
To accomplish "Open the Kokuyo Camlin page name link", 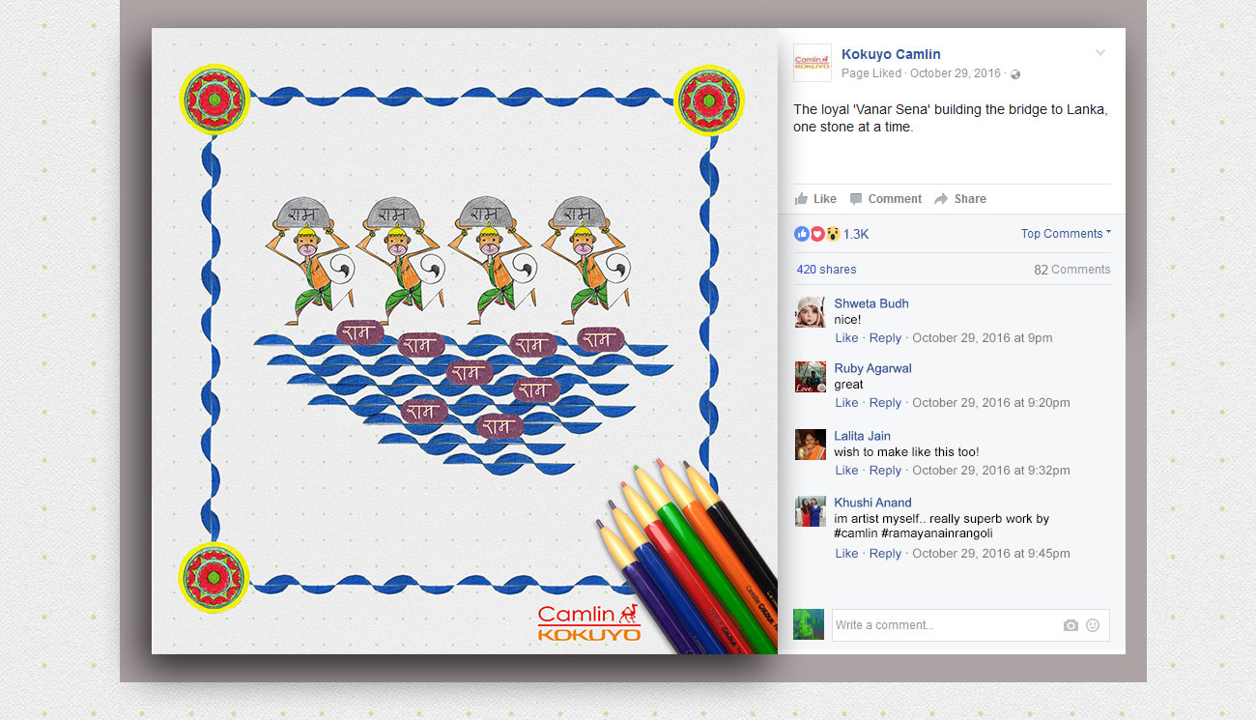I will [x=891, y=54].
